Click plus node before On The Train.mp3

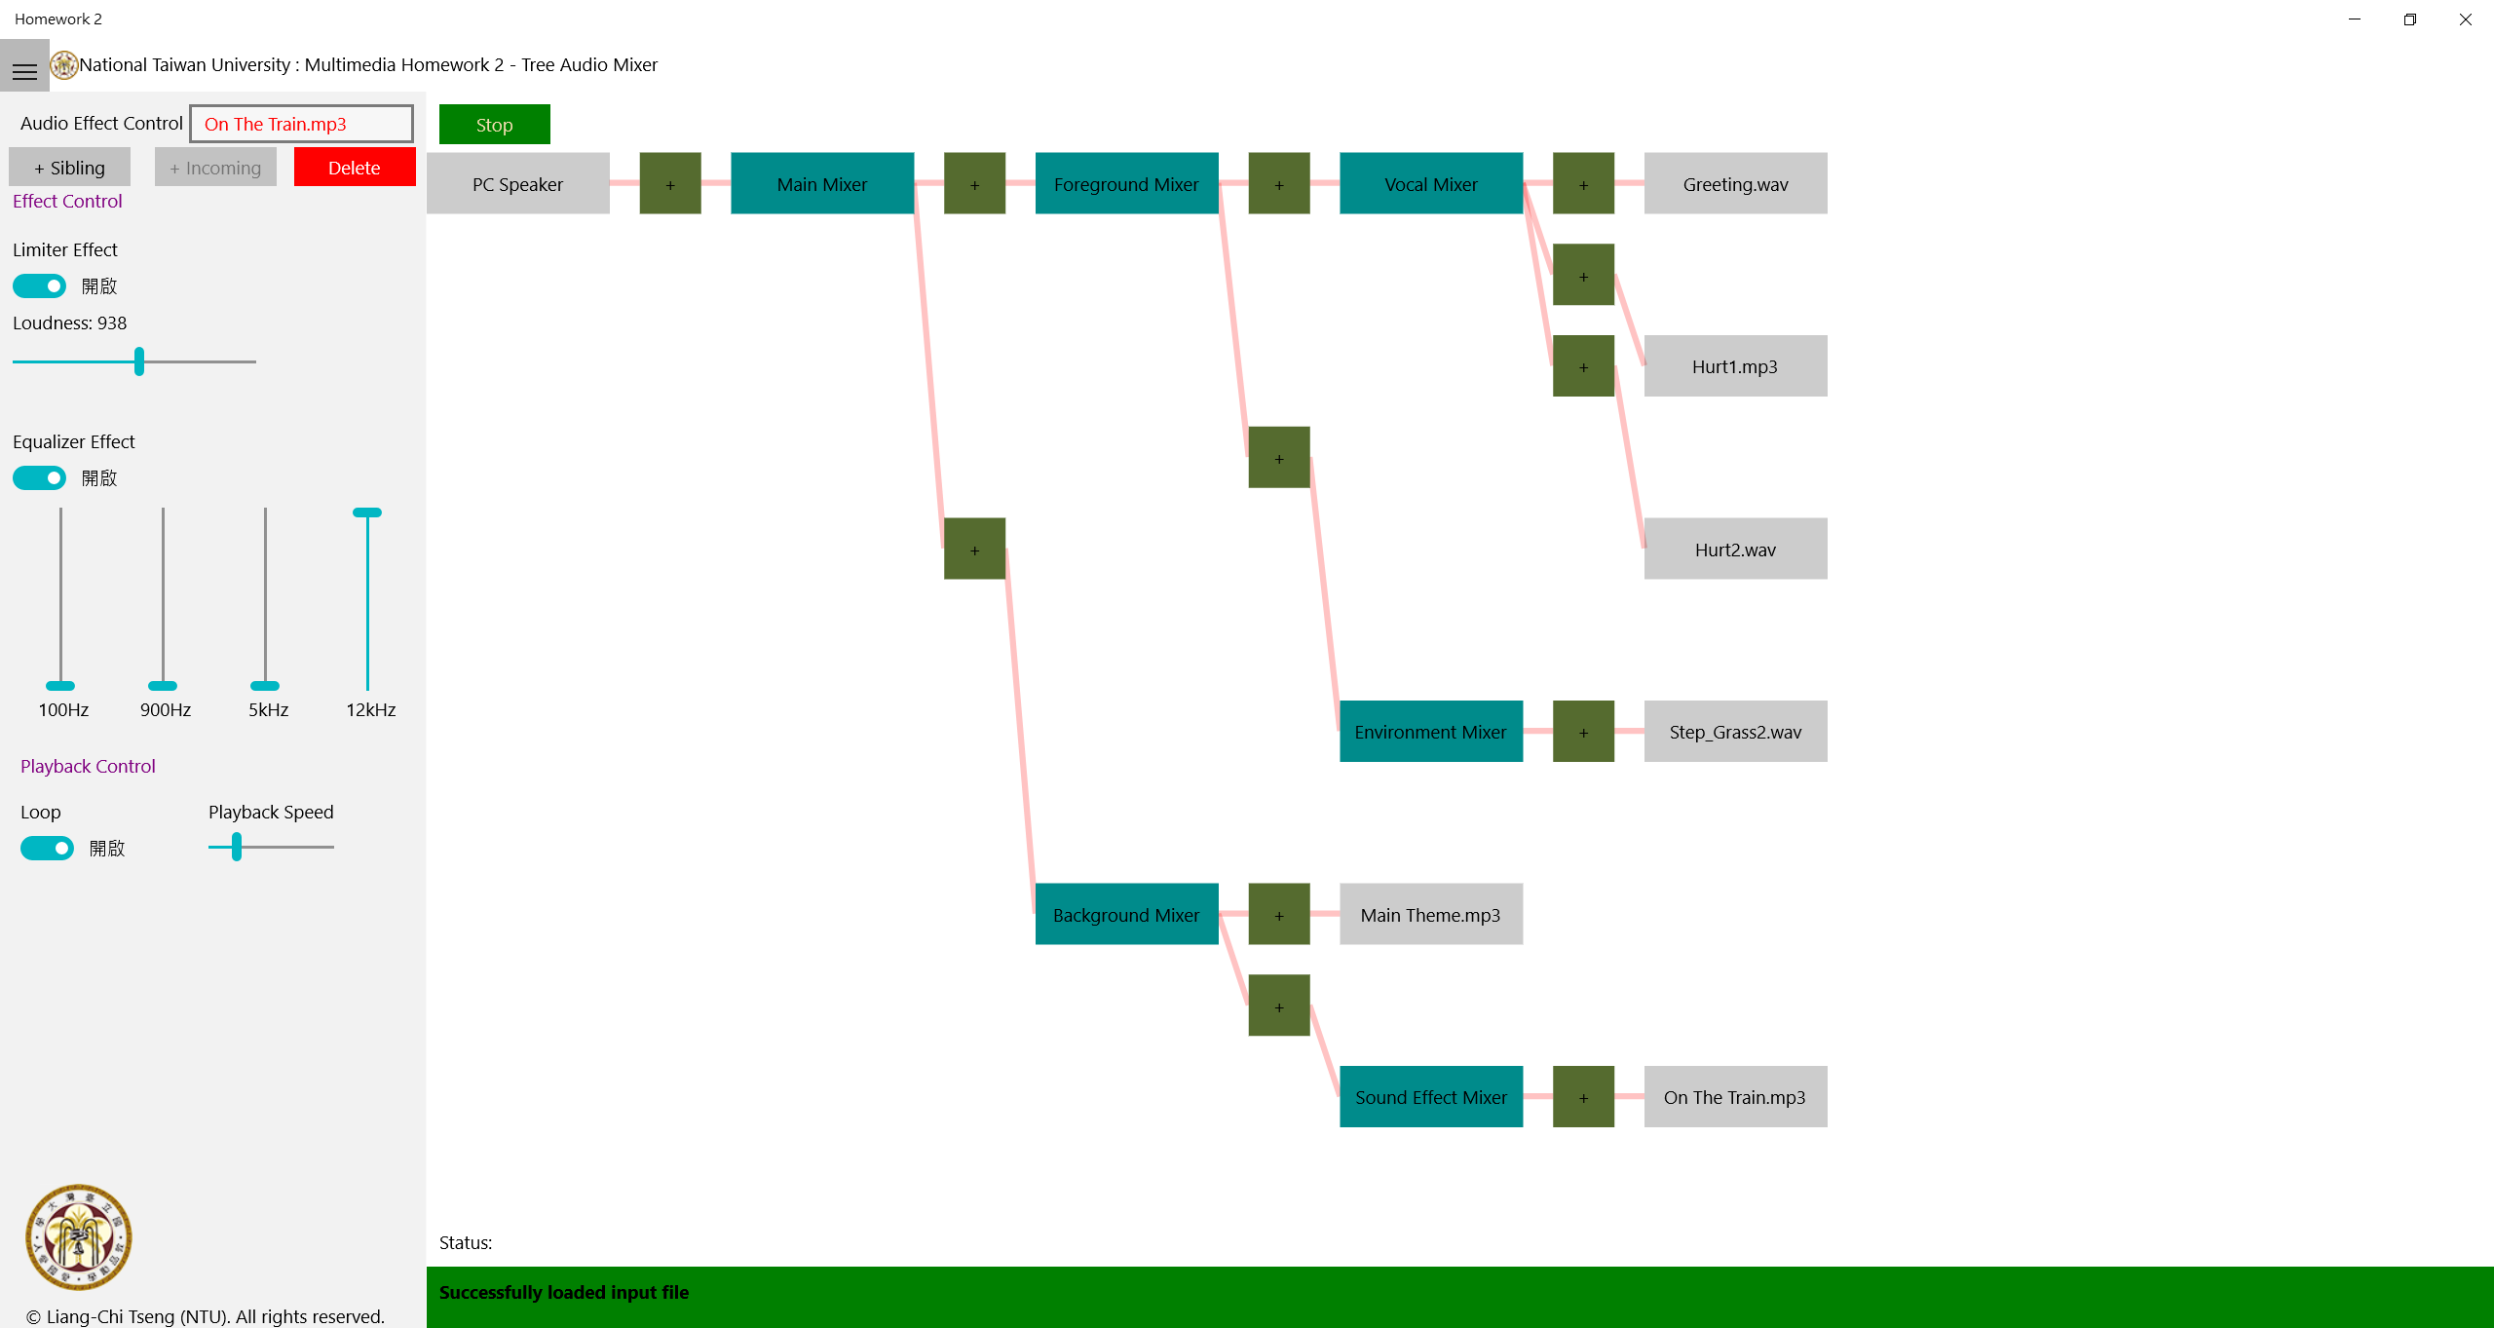(x=1583, y=1097)
